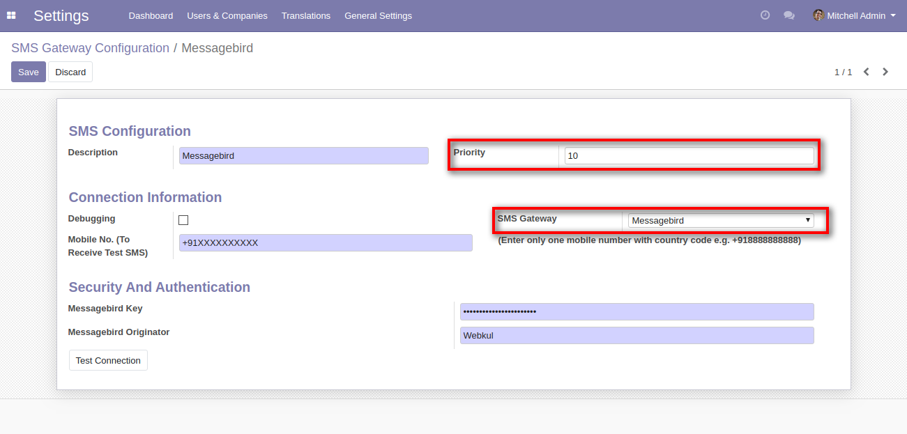
Task: Click the SMS Gateway label
Action: pos(527,219)
